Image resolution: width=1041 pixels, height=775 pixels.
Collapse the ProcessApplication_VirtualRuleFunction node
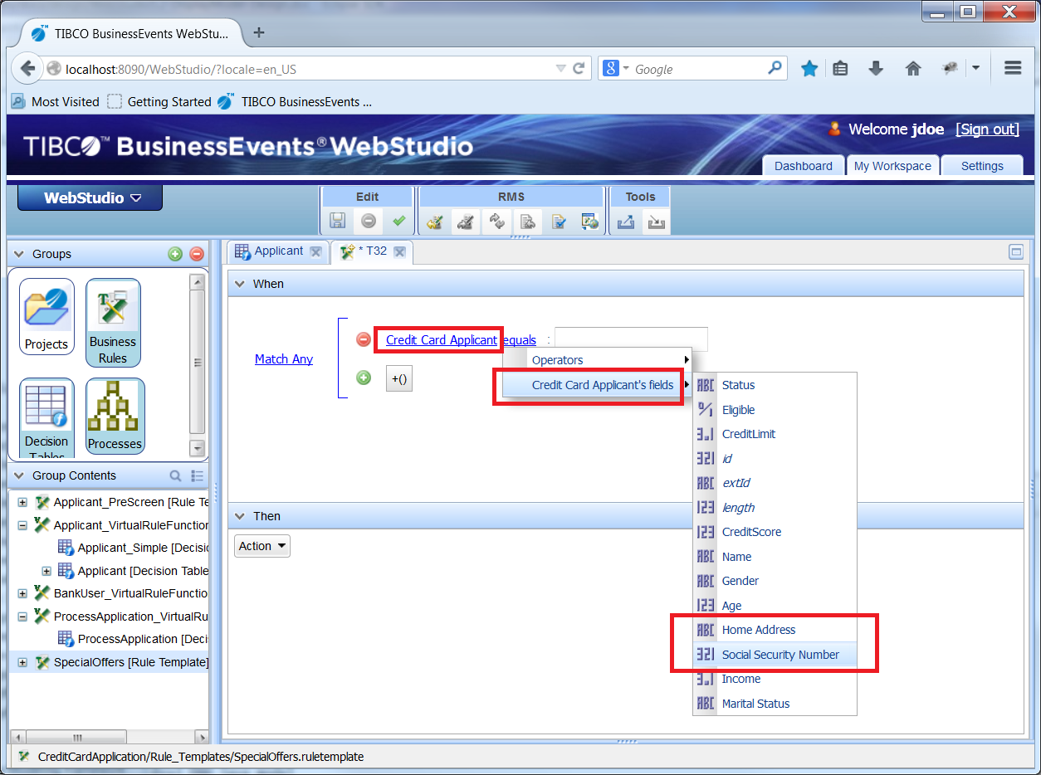point(22,617)
